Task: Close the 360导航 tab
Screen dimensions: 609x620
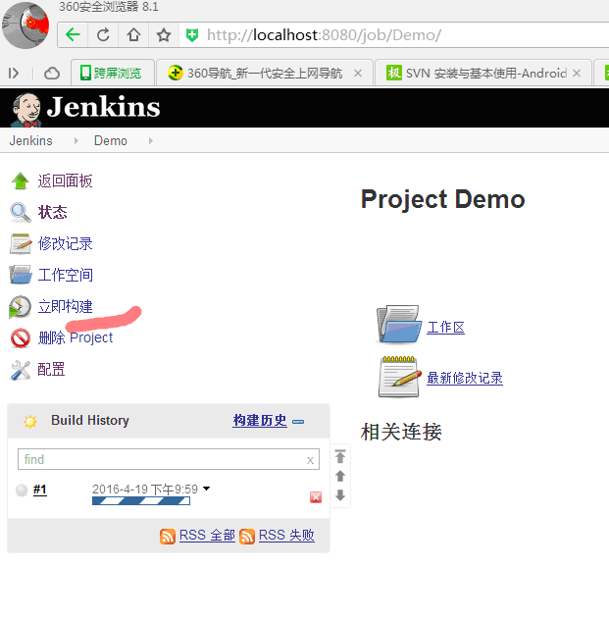Action: click(358, 74)
